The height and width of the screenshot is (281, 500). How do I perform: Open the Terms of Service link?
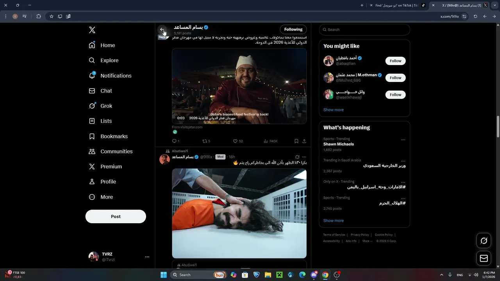click(x=334, y=235)
